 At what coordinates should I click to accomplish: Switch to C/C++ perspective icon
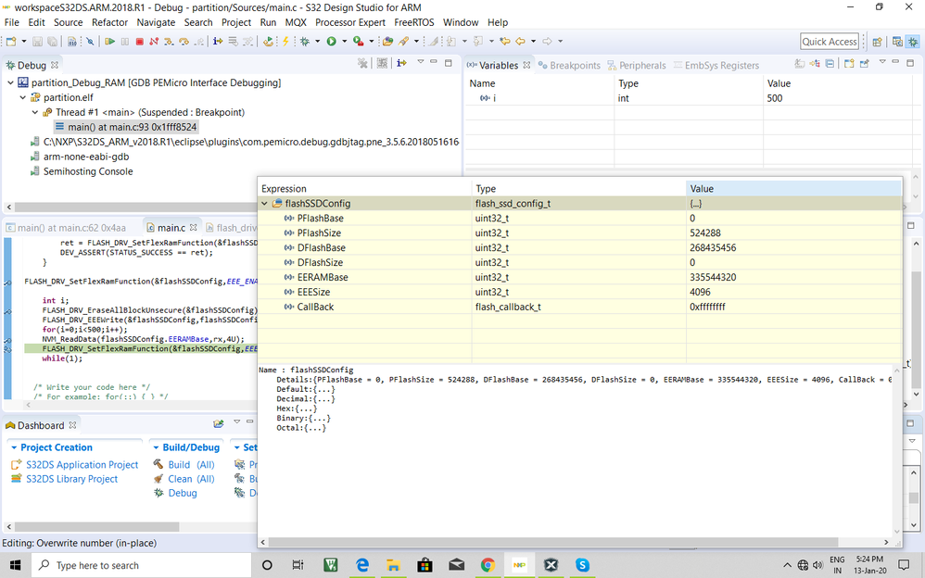(897, 42)
